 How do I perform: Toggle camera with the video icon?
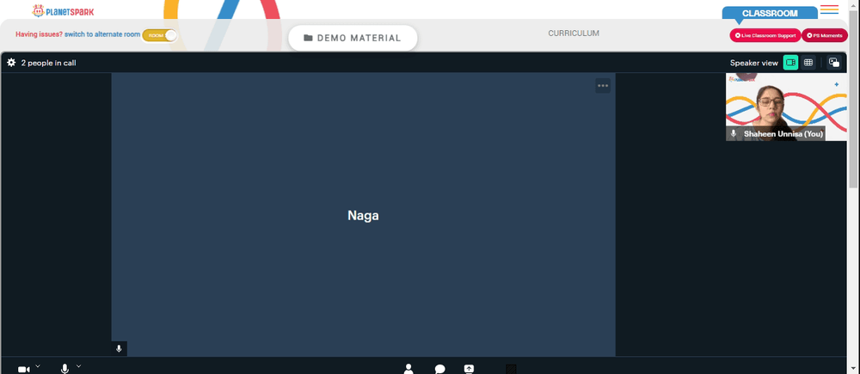pos(23,370)
